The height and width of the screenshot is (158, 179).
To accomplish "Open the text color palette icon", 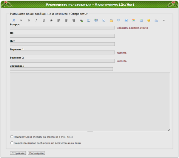I will [134, 21].
